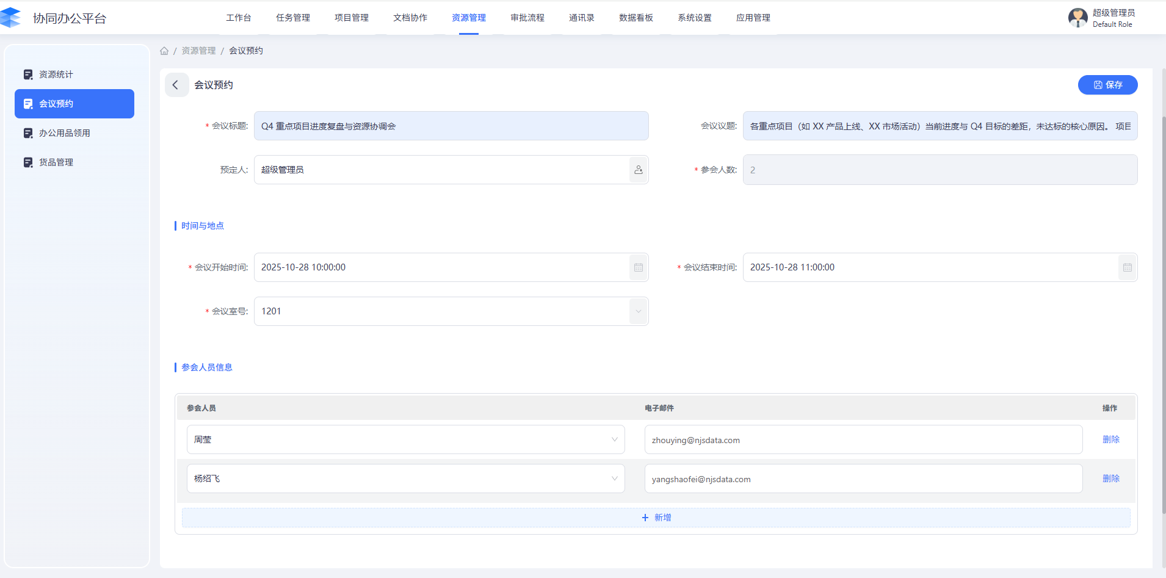Click the back arrow beside 会议预约 title

tap(176, 85)
